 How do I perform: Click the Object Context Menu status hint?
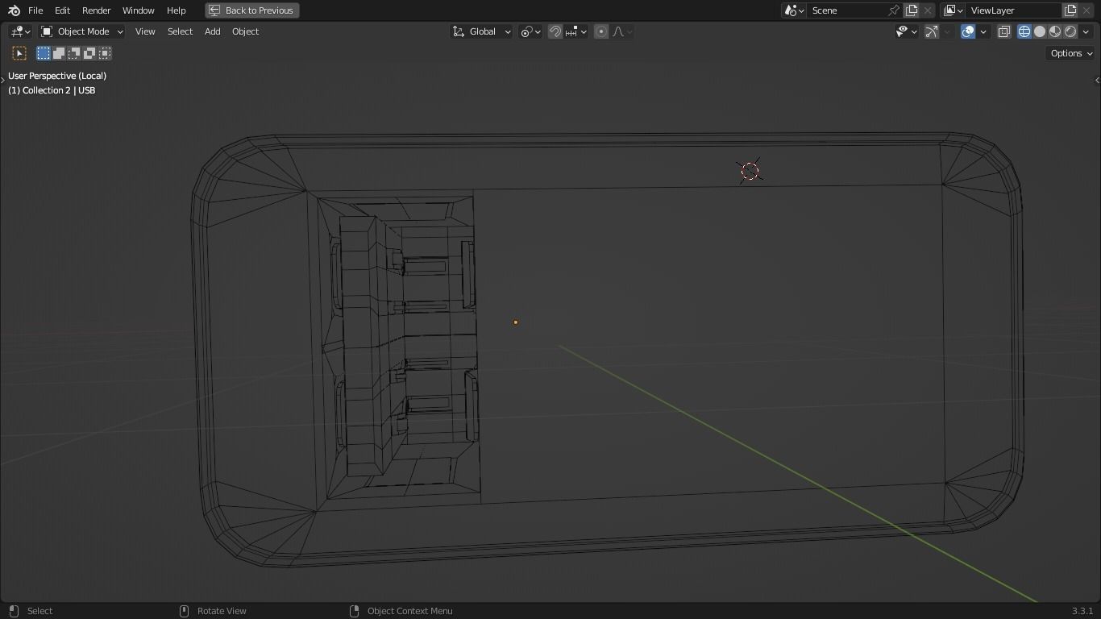tap(409, 611)
